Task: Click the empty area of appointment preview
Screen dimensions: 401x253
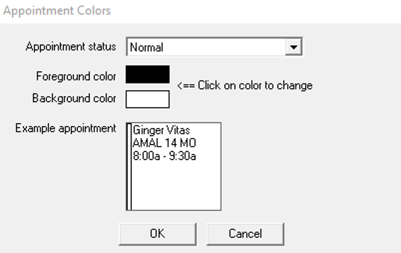Action: [176, 186]
